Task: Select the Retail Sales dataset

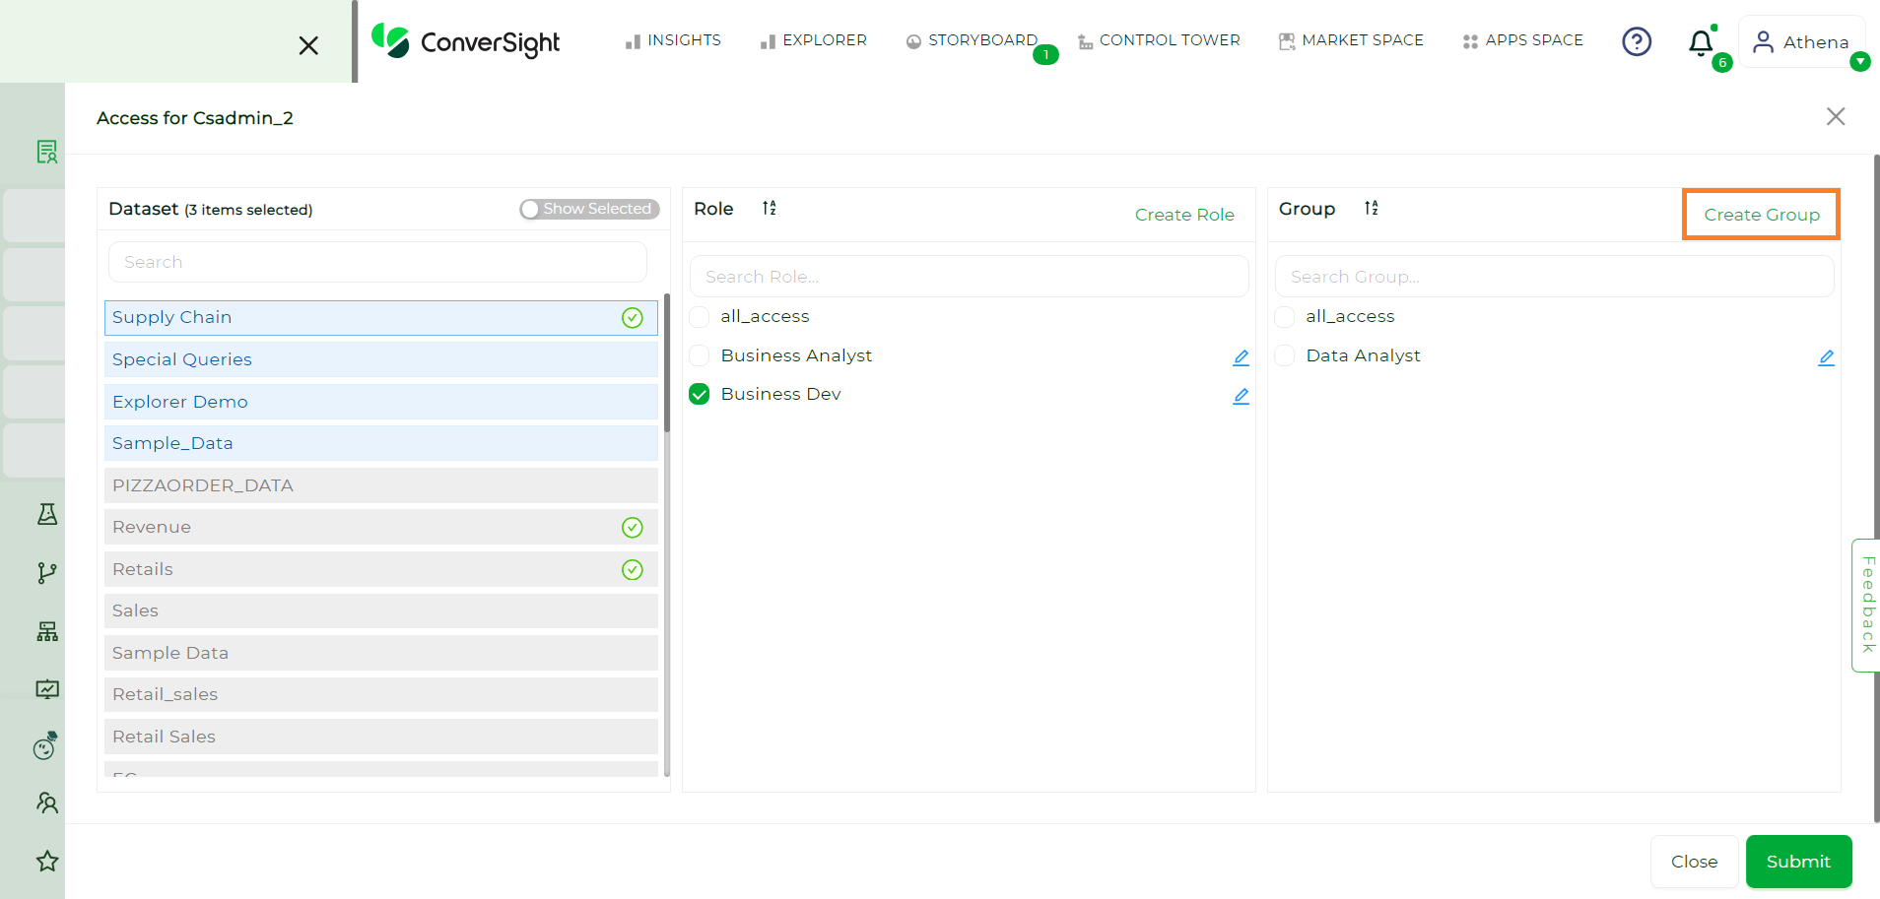Action: [x=381, y=737]
